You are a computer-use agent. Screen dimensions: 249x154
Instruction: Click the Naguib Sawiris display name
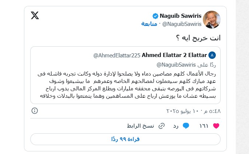(x=180, y=16)
